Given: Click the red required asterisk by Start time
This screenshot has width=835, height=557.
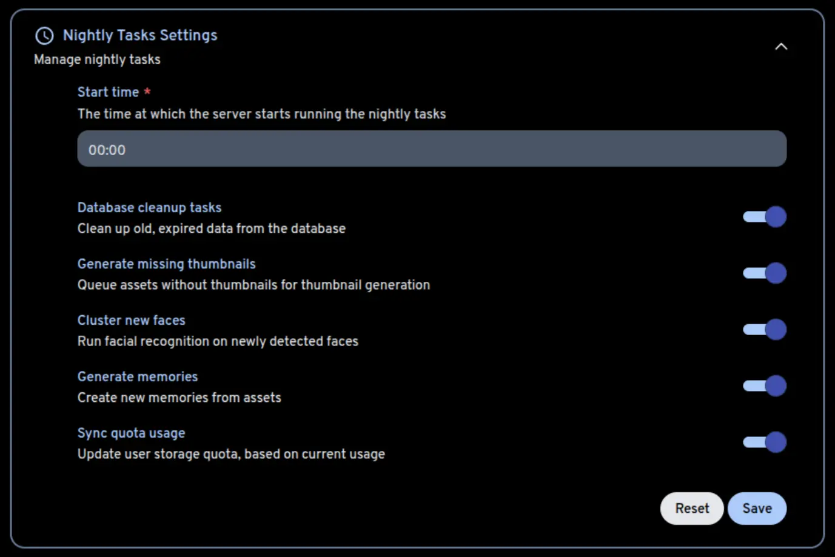Looking at the screenshot, I should pyautogui.click(x=147, y=92).
